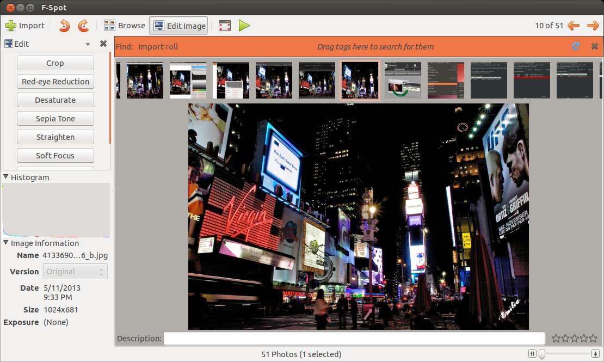
Task: Apply Red-eye Reduction
Action: coord(55,82)
